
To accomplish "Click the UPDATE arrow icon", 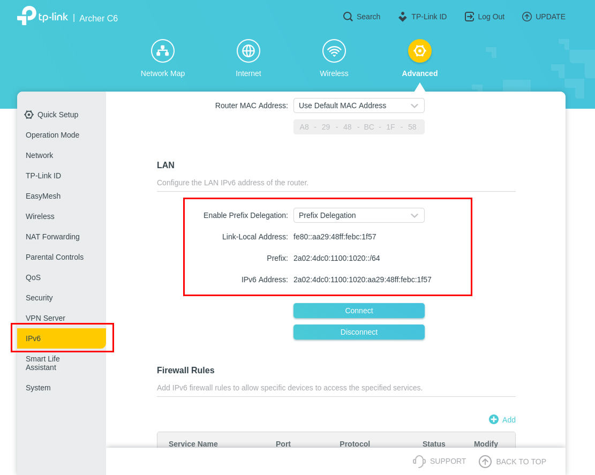I will coord(527,17).
